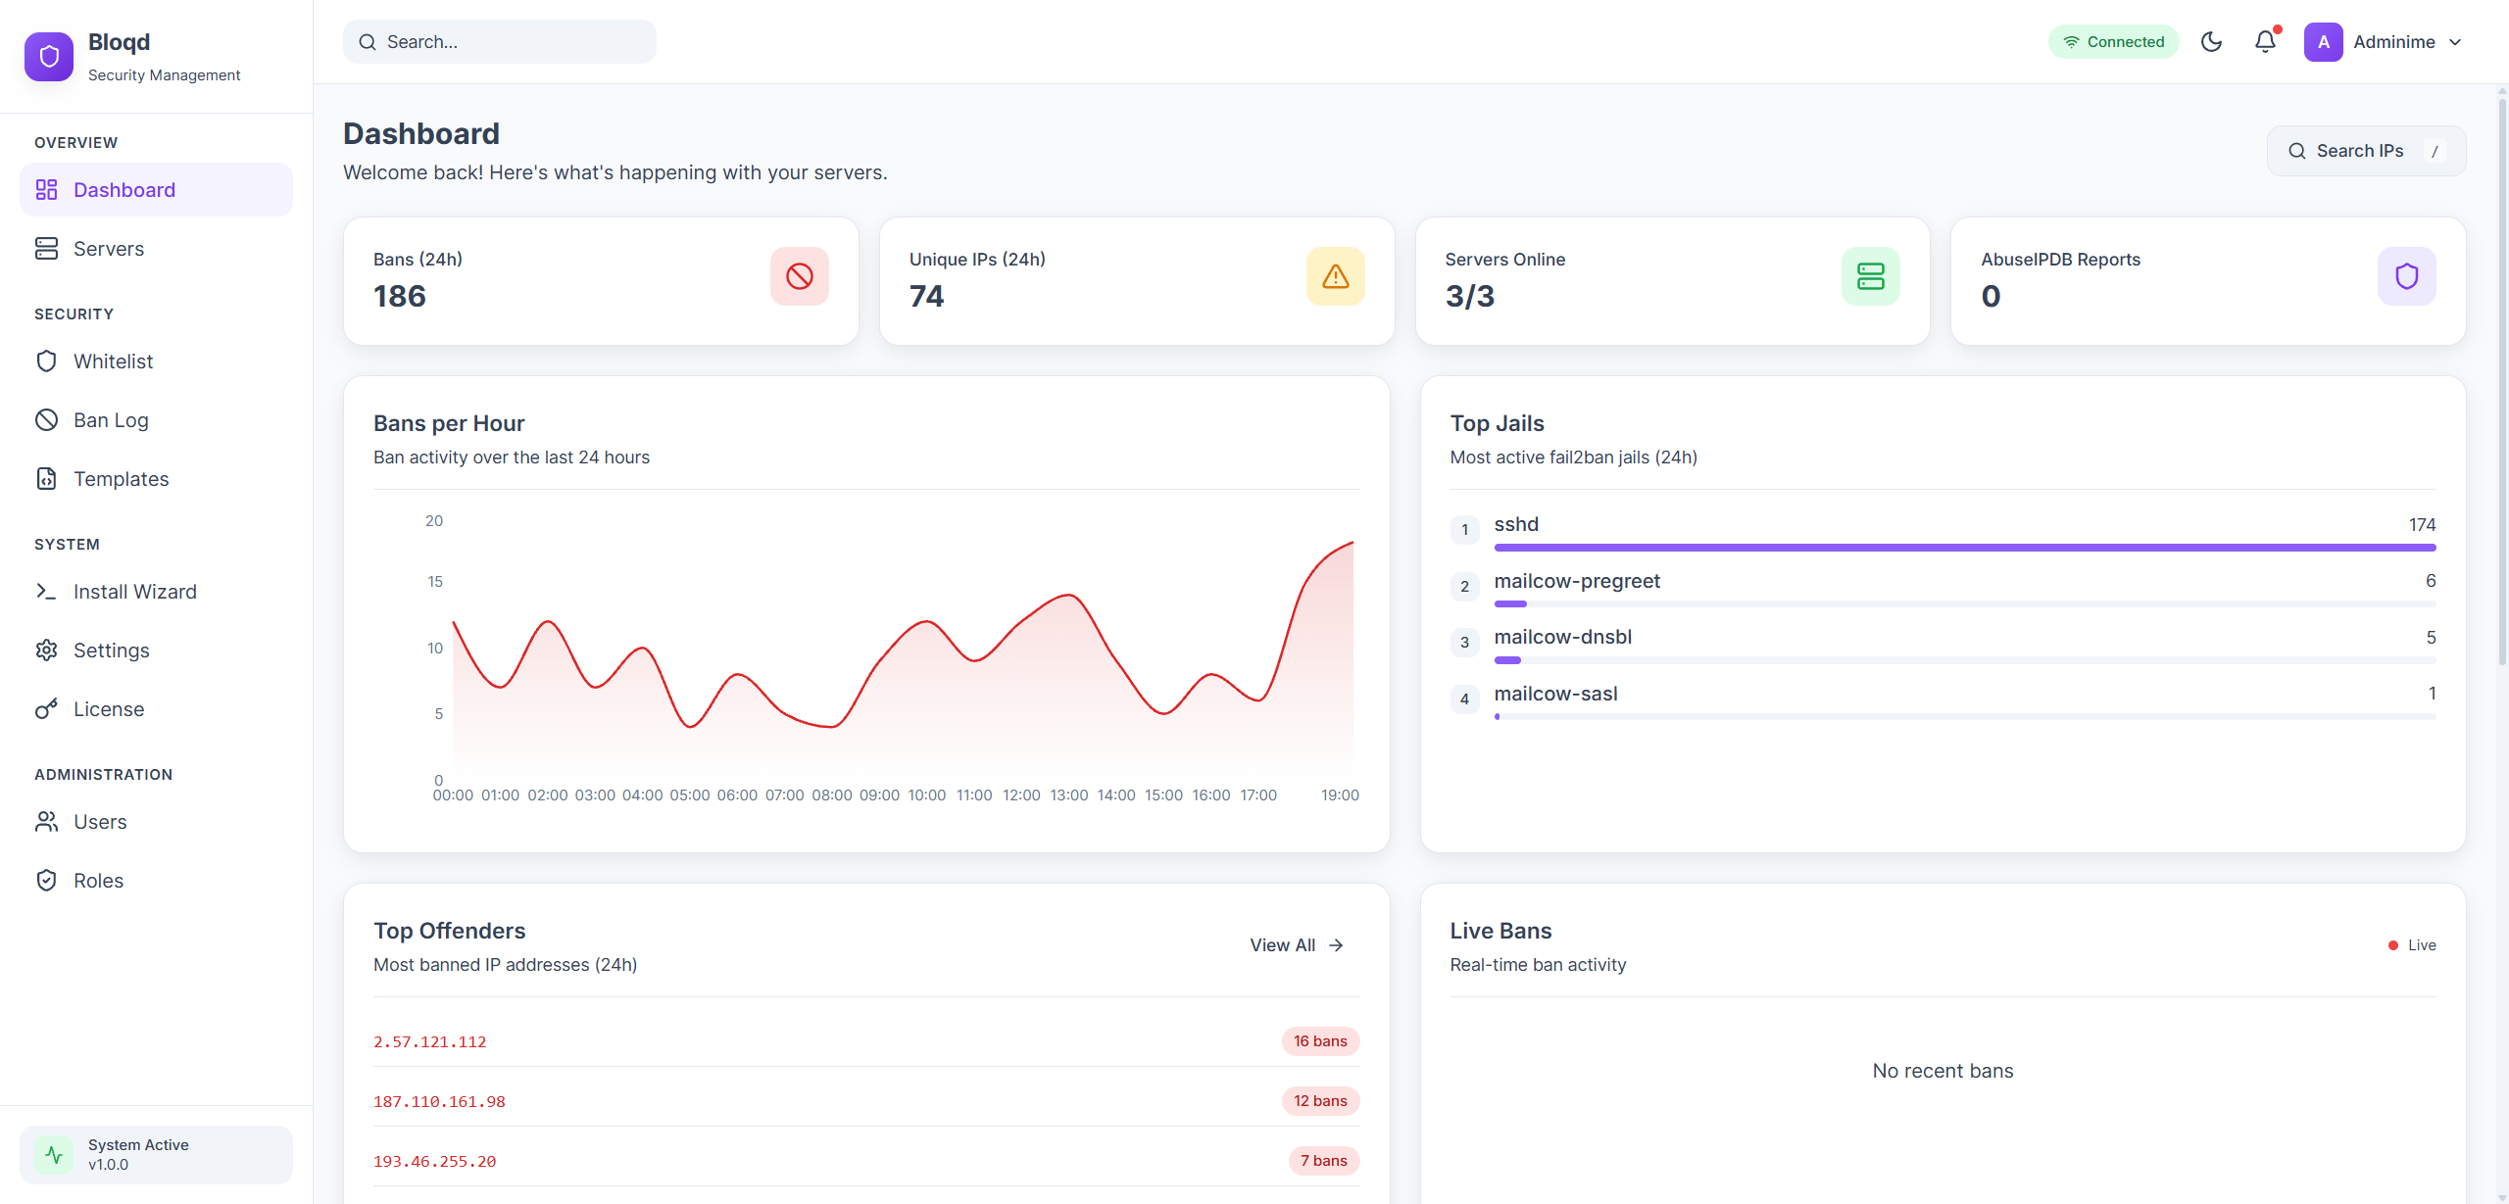Click the Search IPs button

tap(2366, 150)
